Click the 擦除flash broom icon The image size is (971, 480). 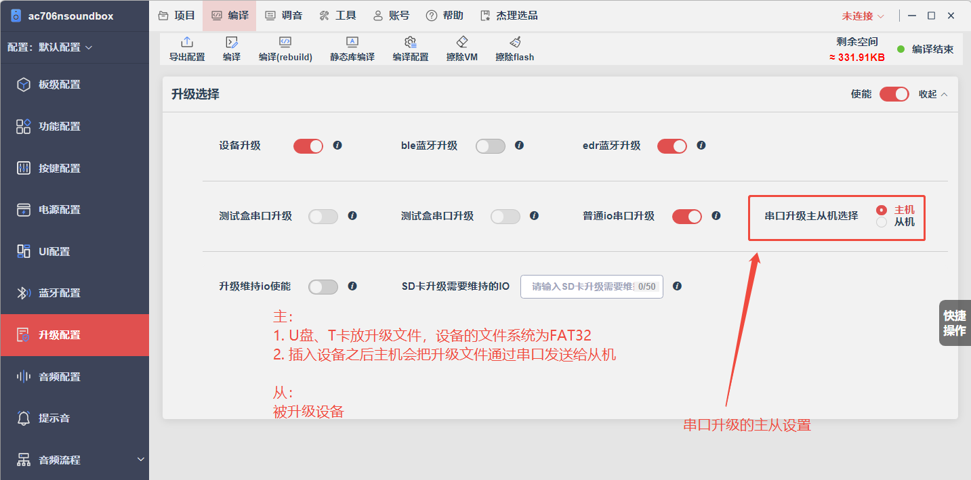(x=515, y=43)
